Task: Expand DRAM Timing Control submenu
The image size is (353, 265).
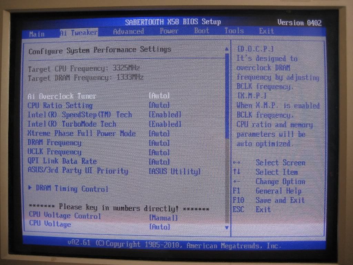Action: click(72, 189)
